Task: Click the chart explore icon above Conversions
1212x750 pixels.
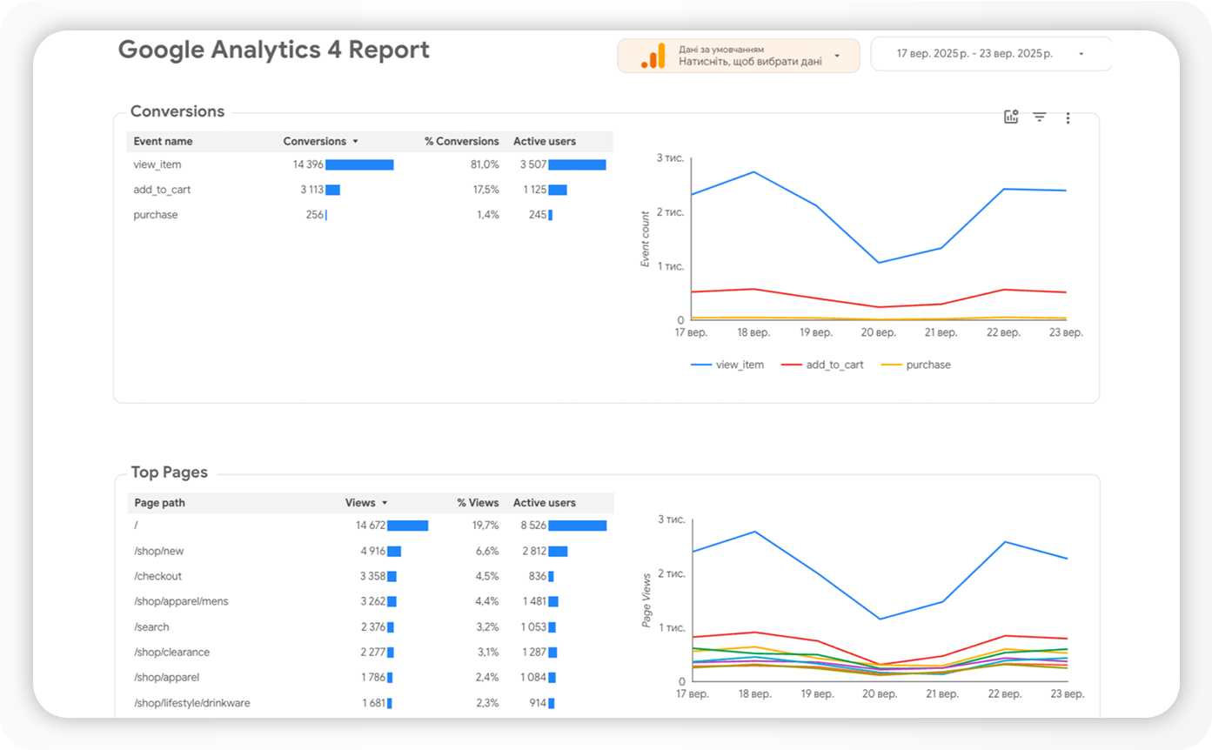Action: coord(1011,117)
